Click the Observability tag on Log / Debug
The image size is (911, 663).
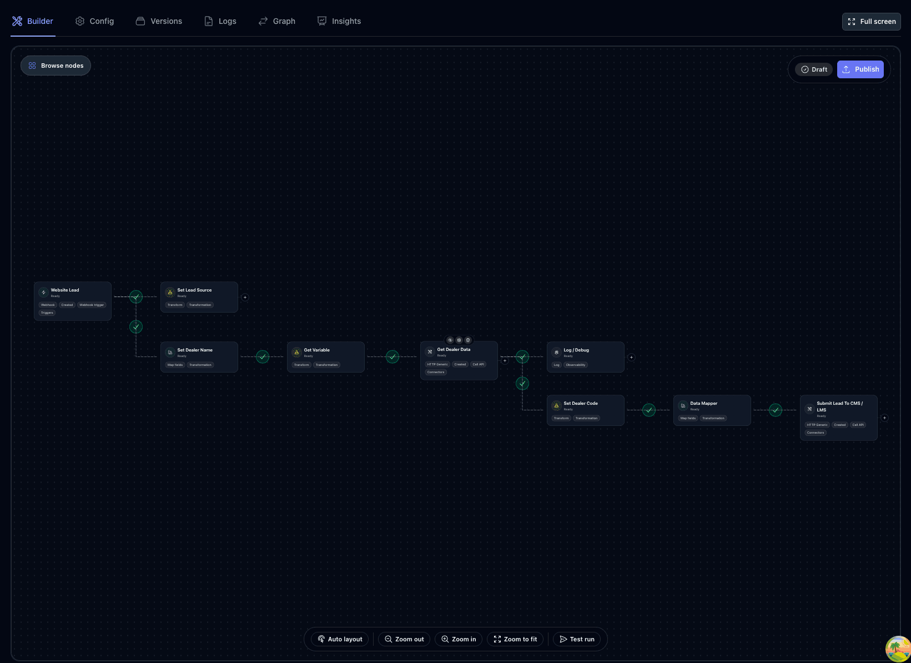point(576,365)
